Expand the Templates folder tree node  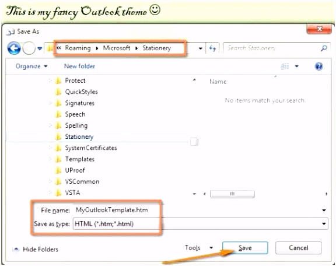(x=50, y=159)
